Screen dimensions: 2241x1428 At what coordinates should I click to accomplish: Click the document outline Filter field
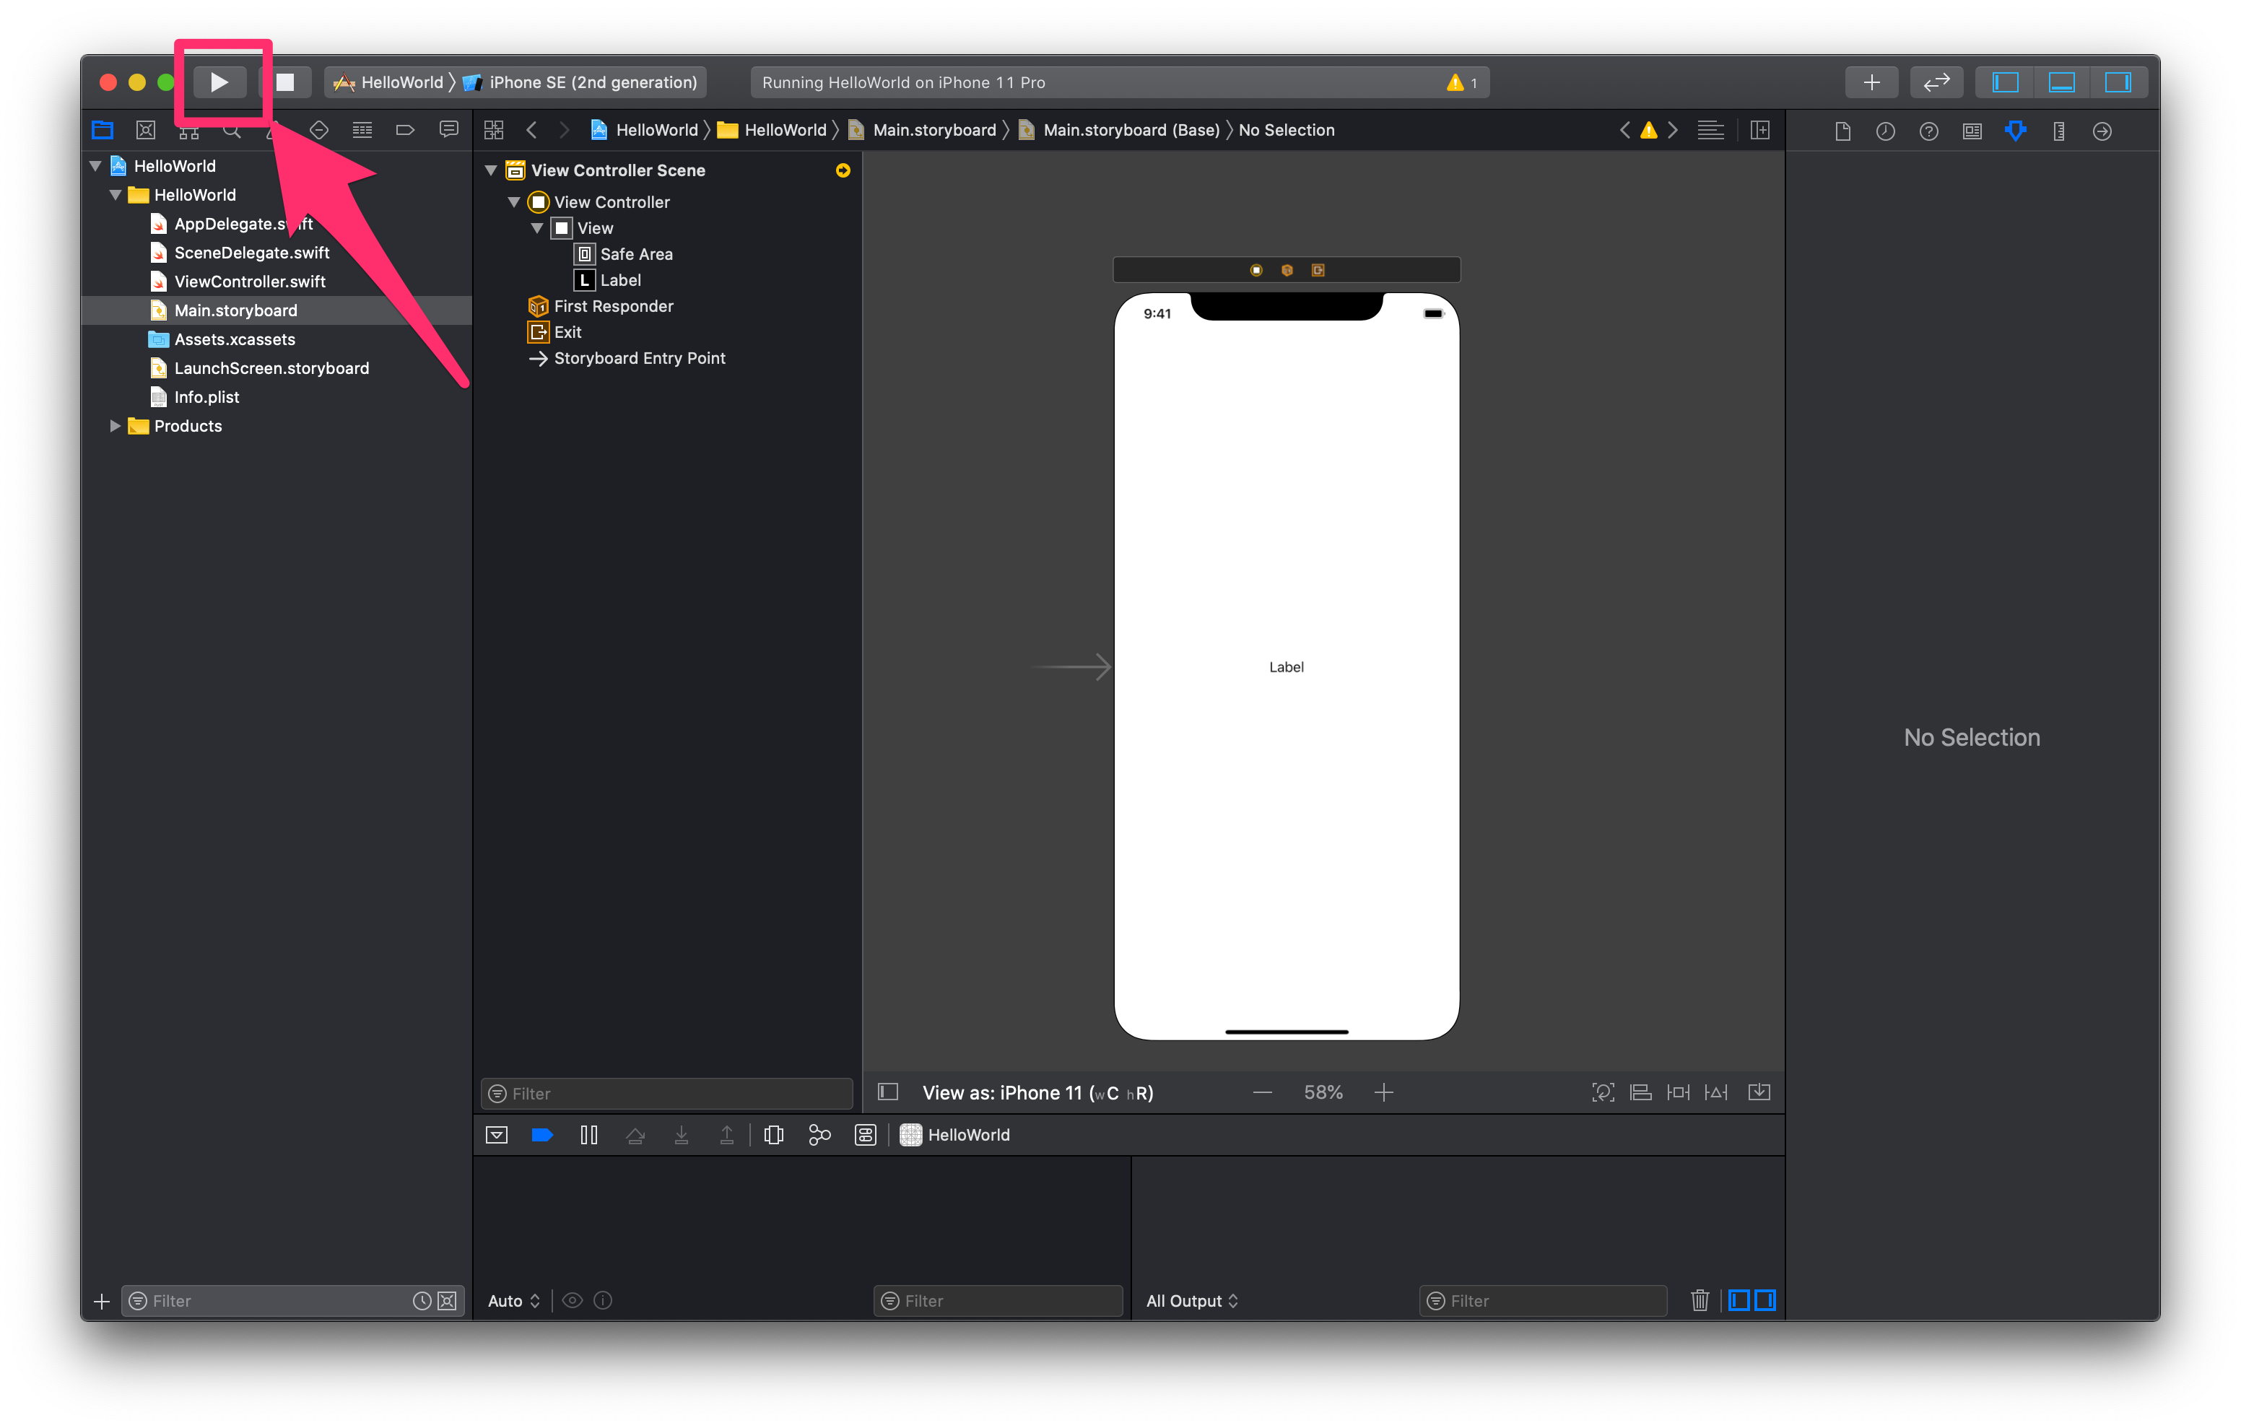click(x=664, y=1093)
